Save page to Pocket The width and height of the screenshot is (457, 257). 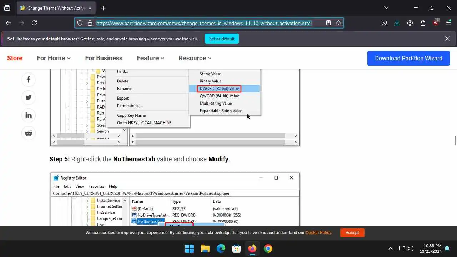click(384, 23)
